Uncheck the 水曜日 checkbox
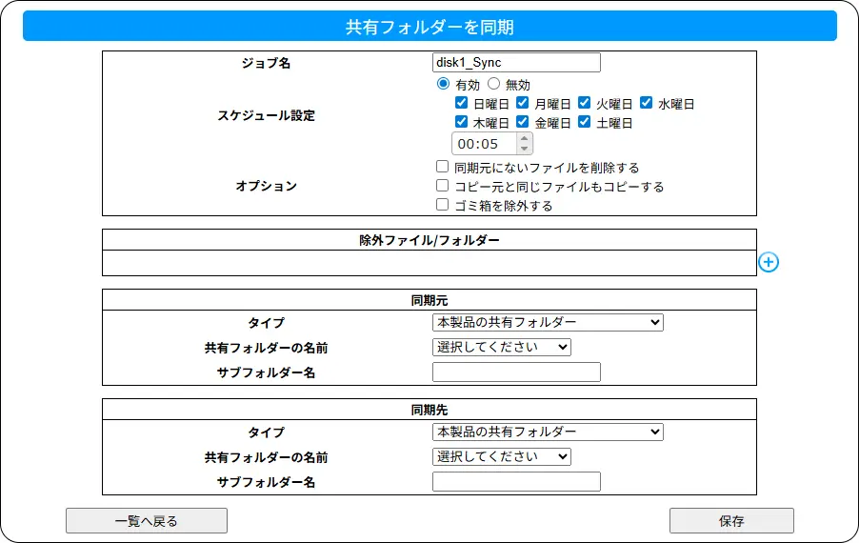 coord(646,103)
